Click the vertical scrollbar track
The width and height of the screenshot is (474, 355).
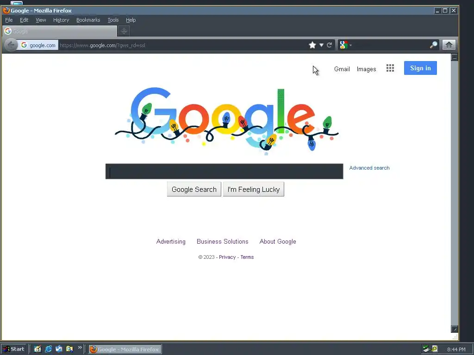(455, 193)
